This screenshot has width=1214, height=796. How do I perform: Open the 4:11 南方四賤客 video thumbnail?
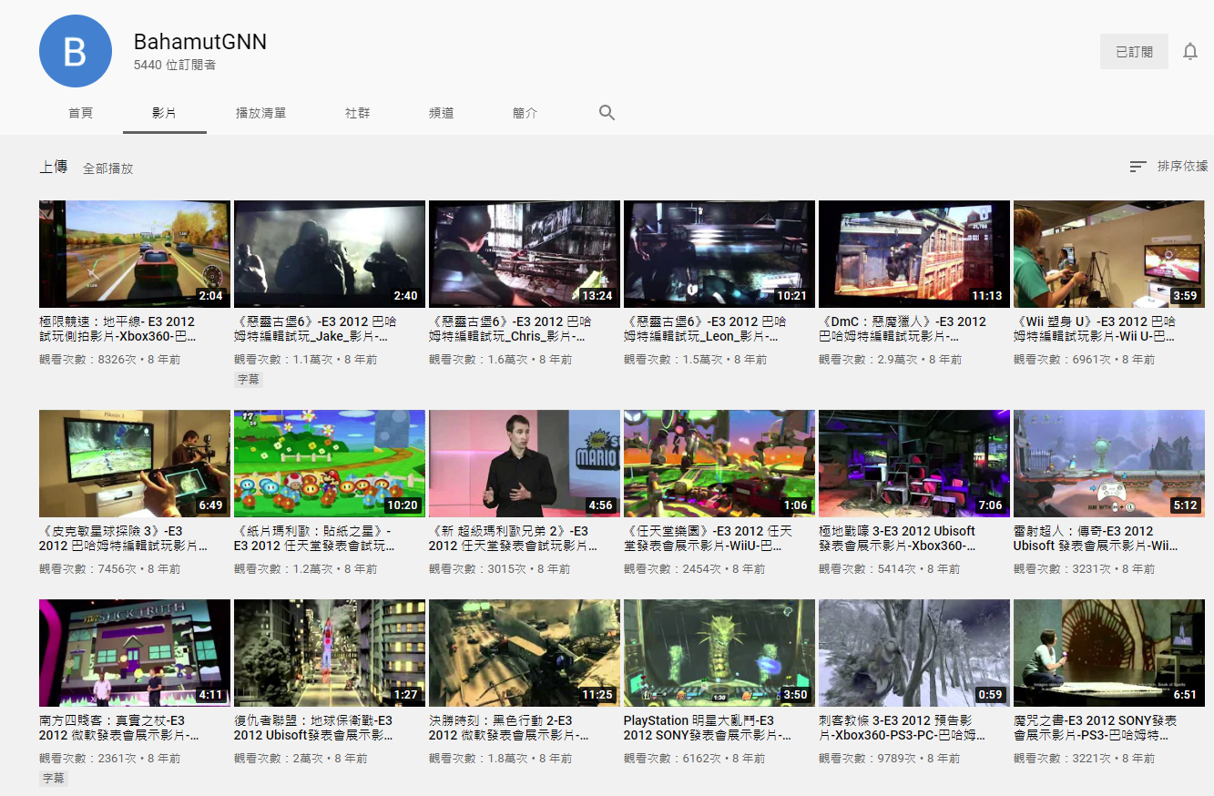click(x=135, y=653)
